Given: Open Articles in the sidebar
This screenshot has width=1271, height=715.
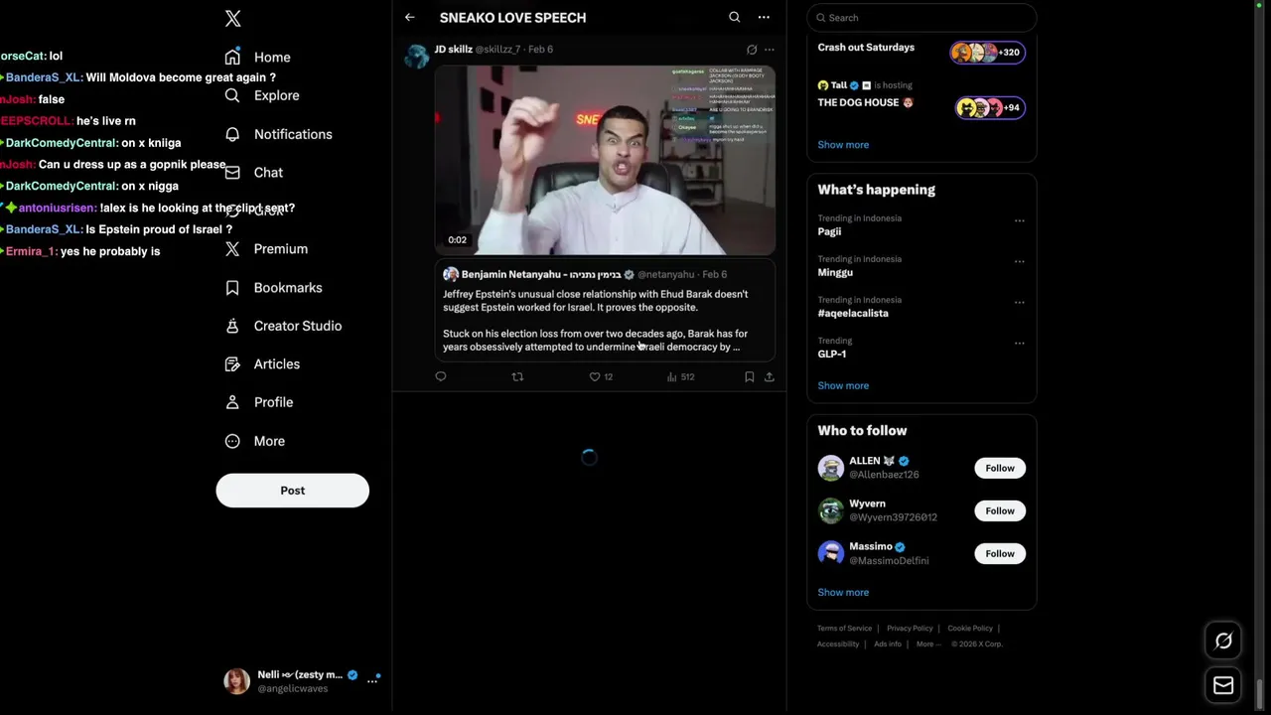Looking at the screenshot, I should point(261,363).
